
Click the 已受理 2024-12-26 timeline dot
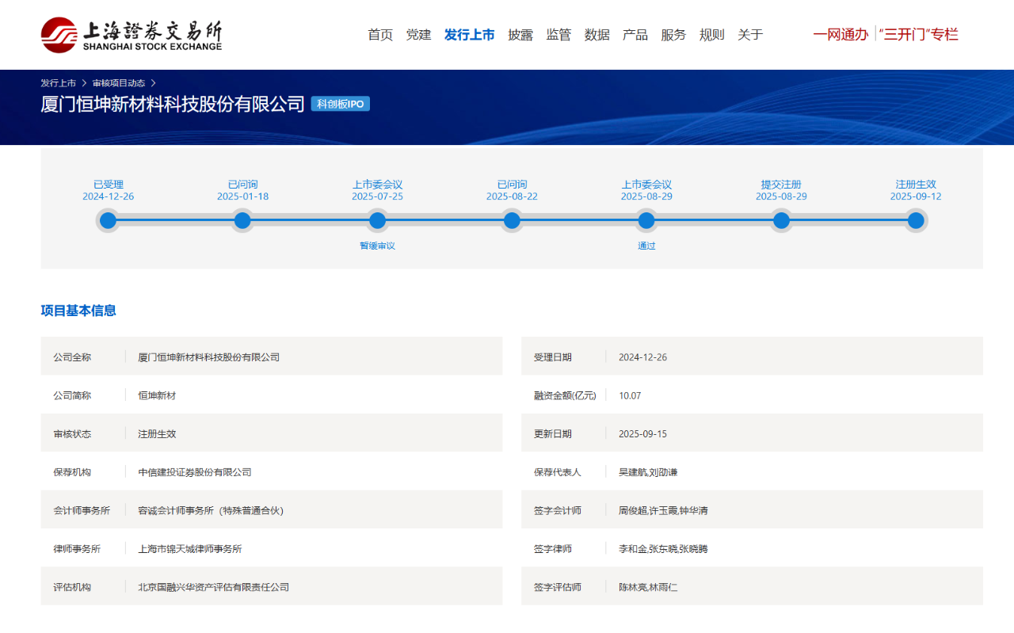click(109, 220)
